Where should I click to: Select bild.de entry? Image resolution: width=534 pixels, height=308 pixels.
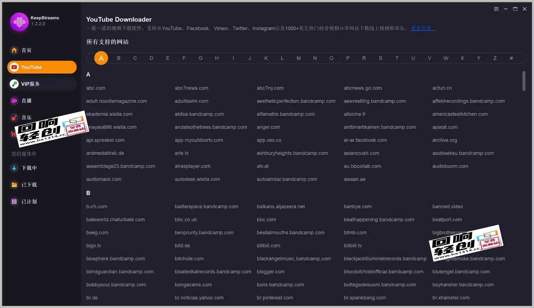tap(182, 246)
